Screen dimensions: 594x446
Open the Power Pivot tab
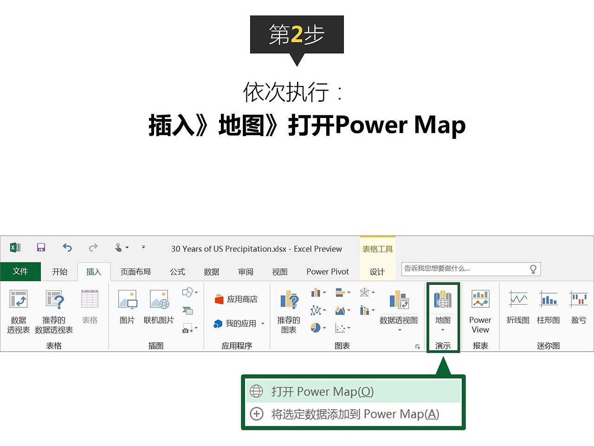click(x=327, y=271)
